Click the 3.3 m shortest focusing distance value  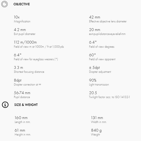click(18, 68)
